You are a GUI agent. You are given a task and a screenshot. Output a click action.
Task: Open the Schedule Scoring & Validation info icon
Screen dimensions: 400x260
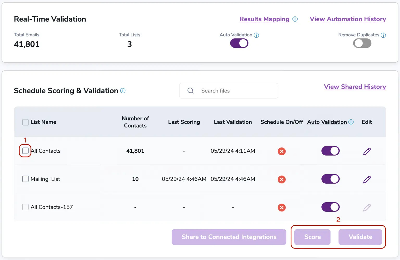(123, 91)
